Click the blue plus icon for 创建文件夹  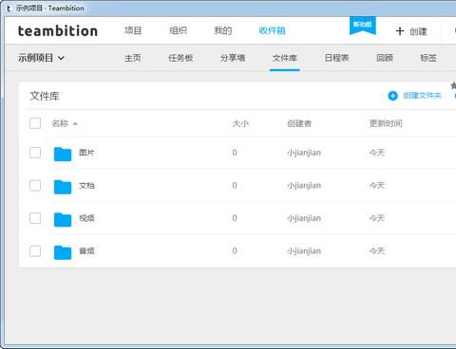coord(392,96)
